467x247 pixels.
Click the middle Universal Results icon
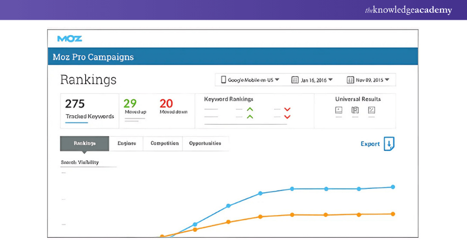(x=355, y=110)
